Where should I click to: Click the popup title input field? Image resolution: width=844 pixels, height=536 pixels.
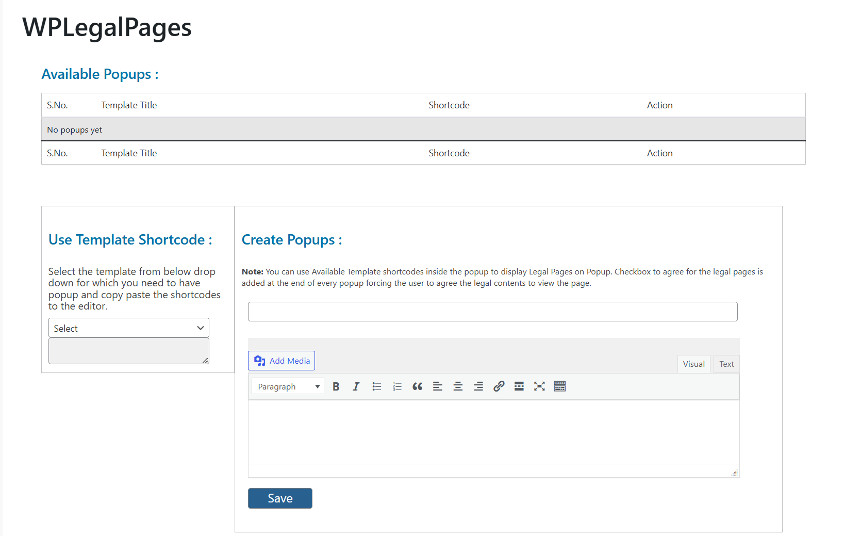[493, 312]
